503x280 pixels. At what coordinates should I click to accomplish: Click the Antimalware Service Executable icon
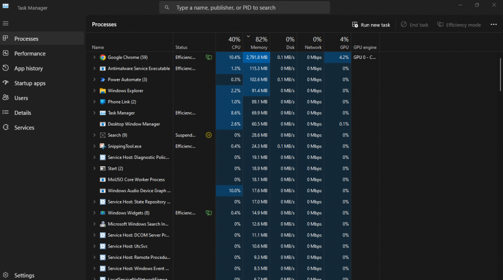[x=103, y=69]
